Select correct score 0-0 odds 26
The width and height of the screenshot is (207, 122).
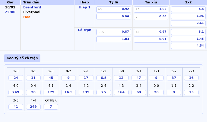(x=156, y=92)
